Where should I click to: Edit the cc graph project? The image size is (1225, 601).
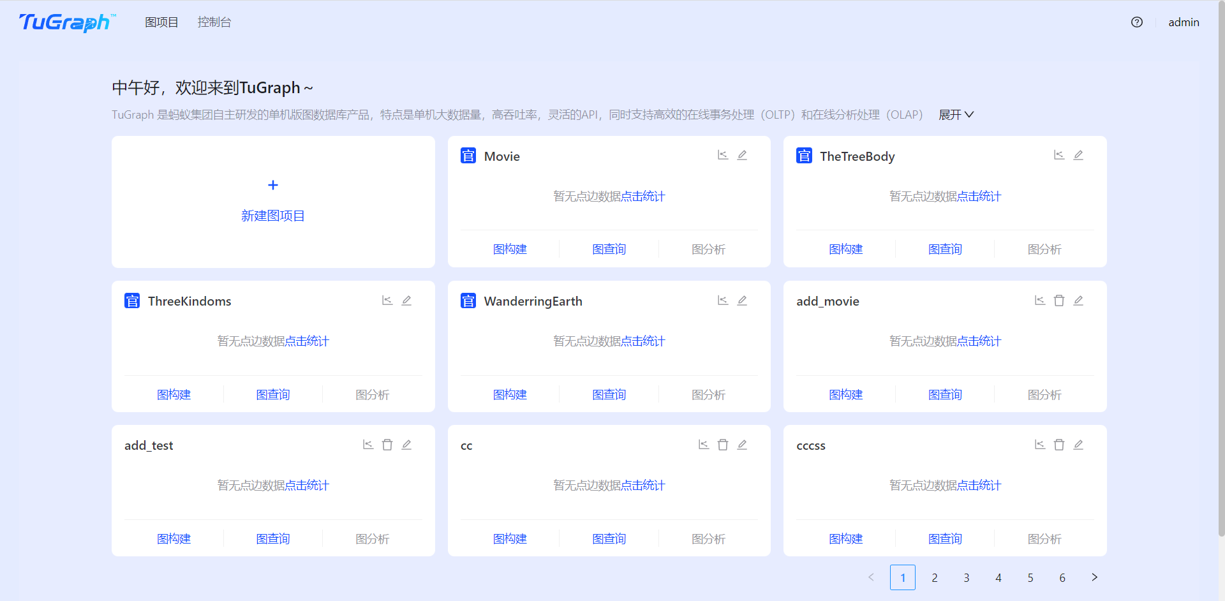pos(742,445)
